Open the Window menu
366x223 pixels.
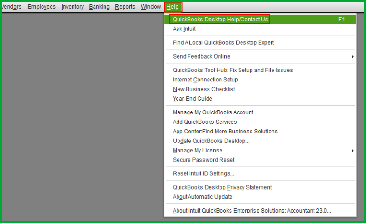(151, 7)
